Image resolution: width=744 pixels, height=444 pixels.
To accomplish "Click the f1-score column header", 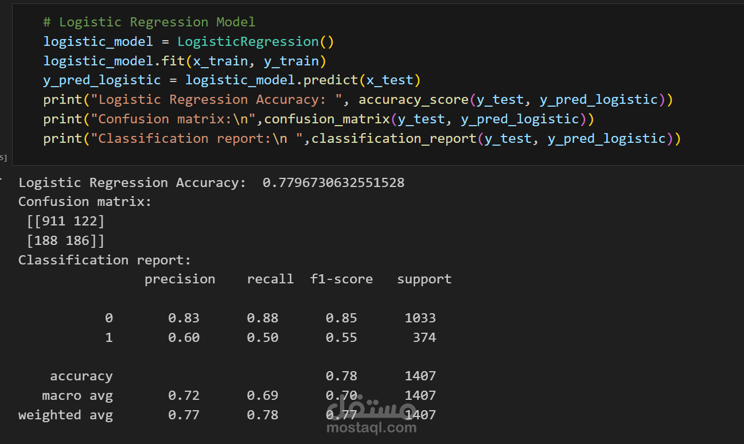I will (x=341, y=279).
